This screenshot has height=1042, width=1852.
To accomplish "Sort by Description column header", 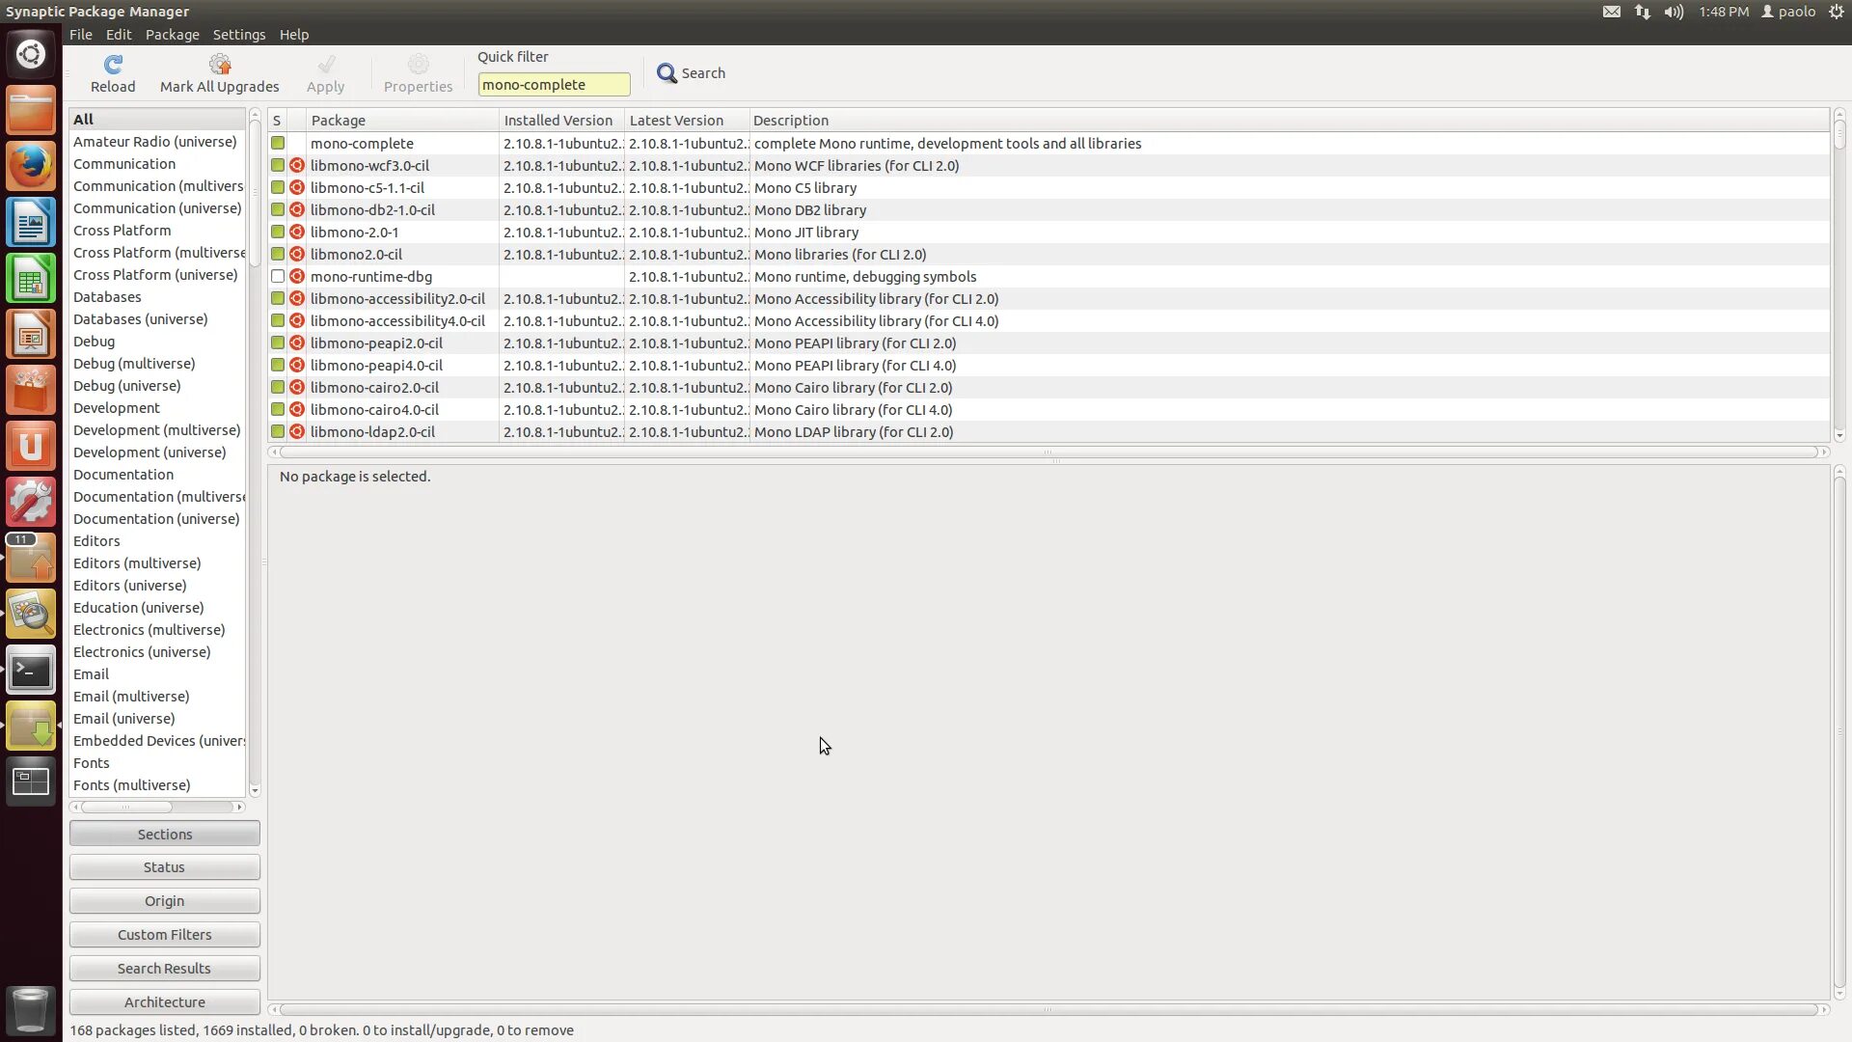I will tap(1289, 120).
